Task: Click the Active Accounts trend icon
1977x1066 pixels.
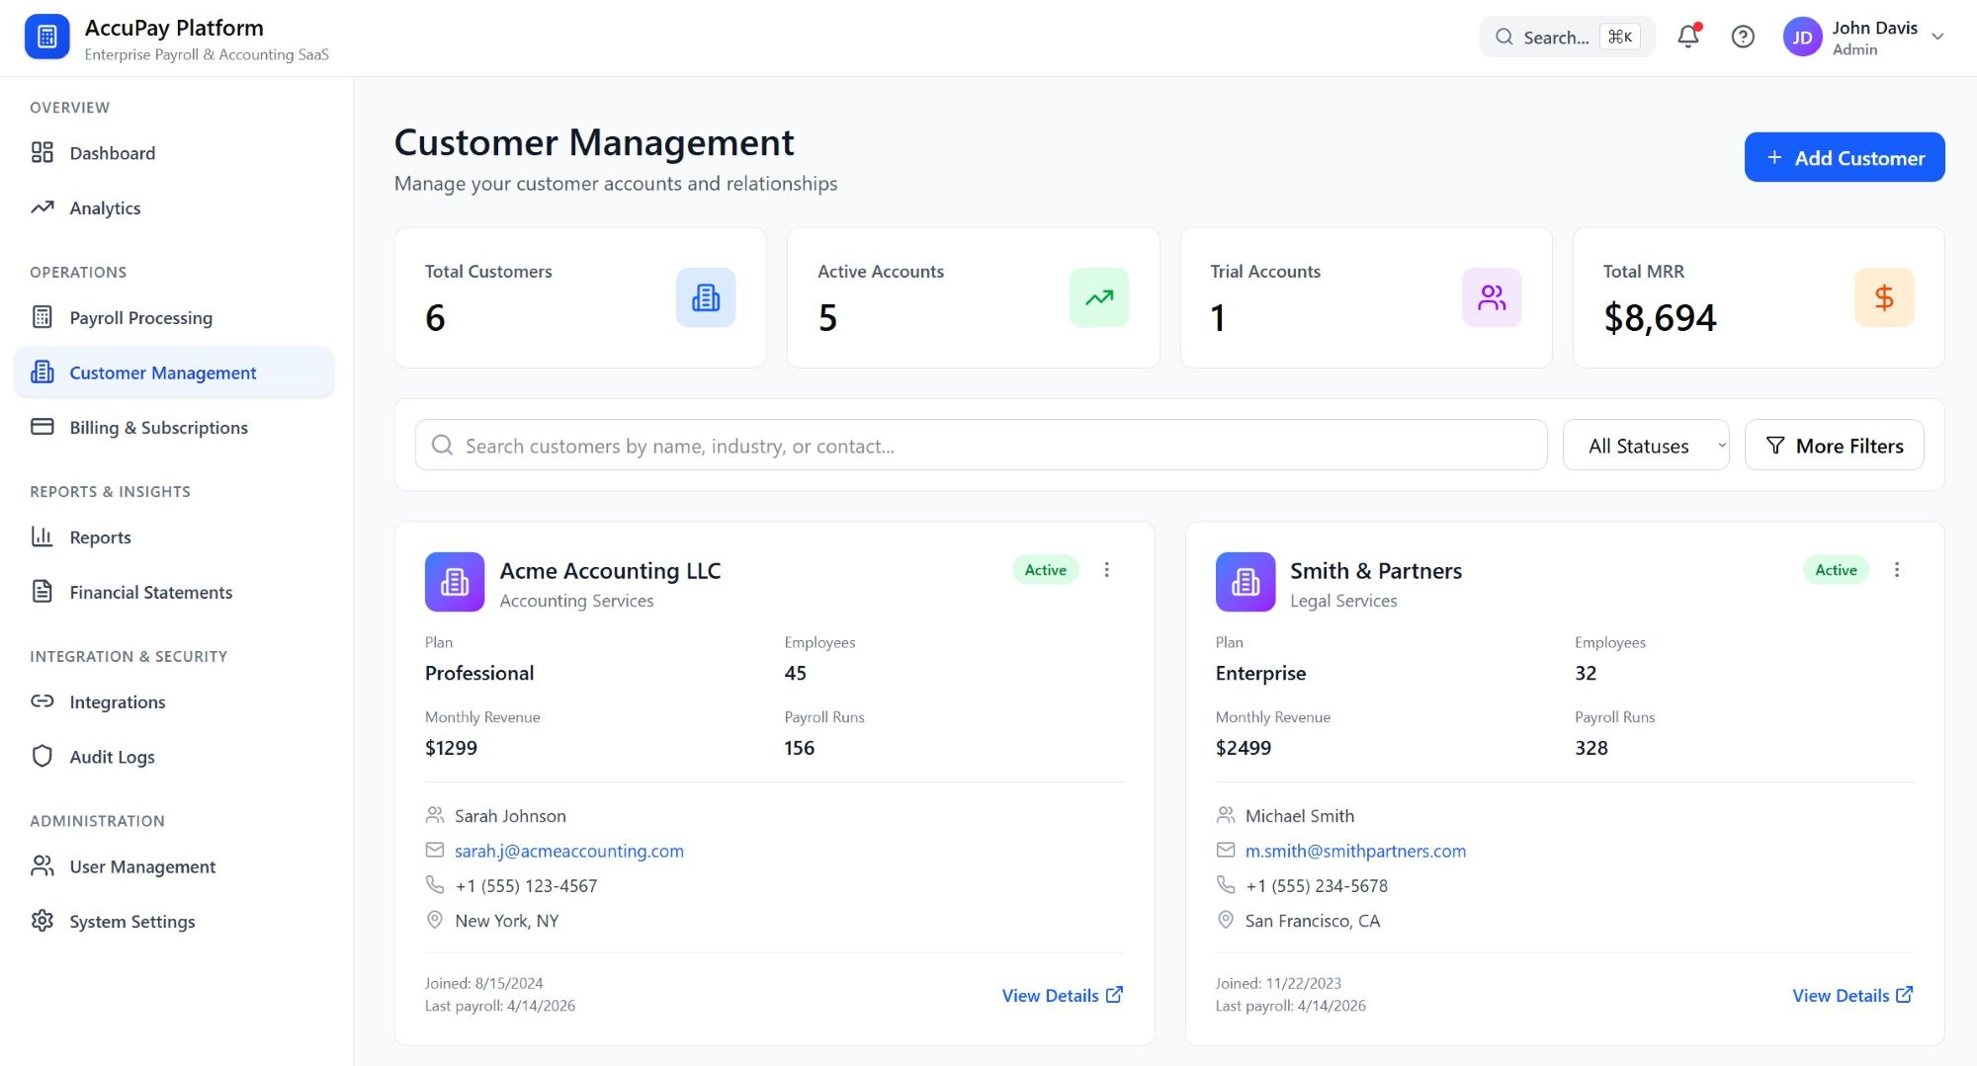Action: (1099, 297)
